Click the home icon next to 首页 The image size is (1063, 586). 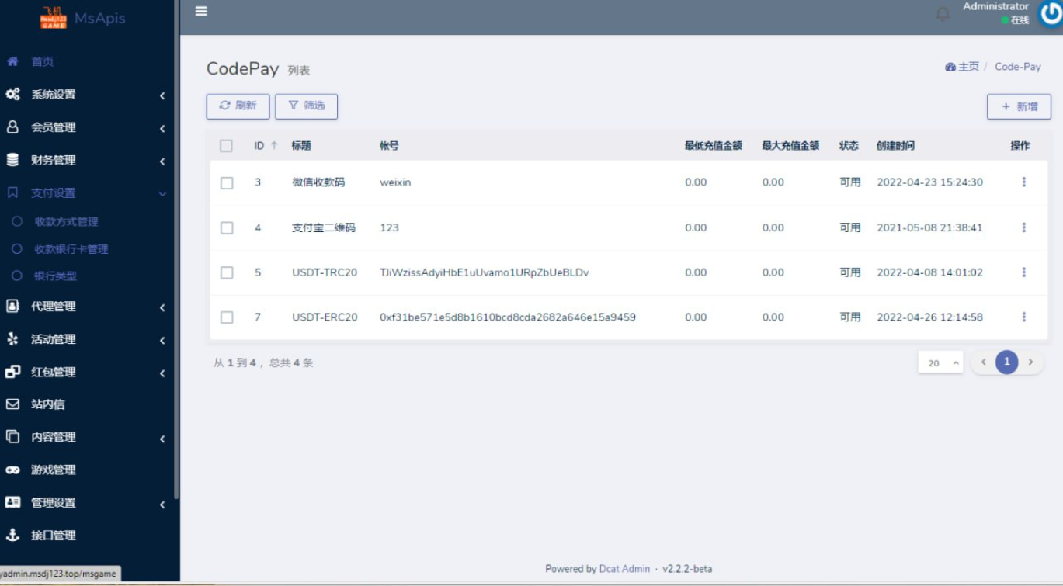click(12, 61)
